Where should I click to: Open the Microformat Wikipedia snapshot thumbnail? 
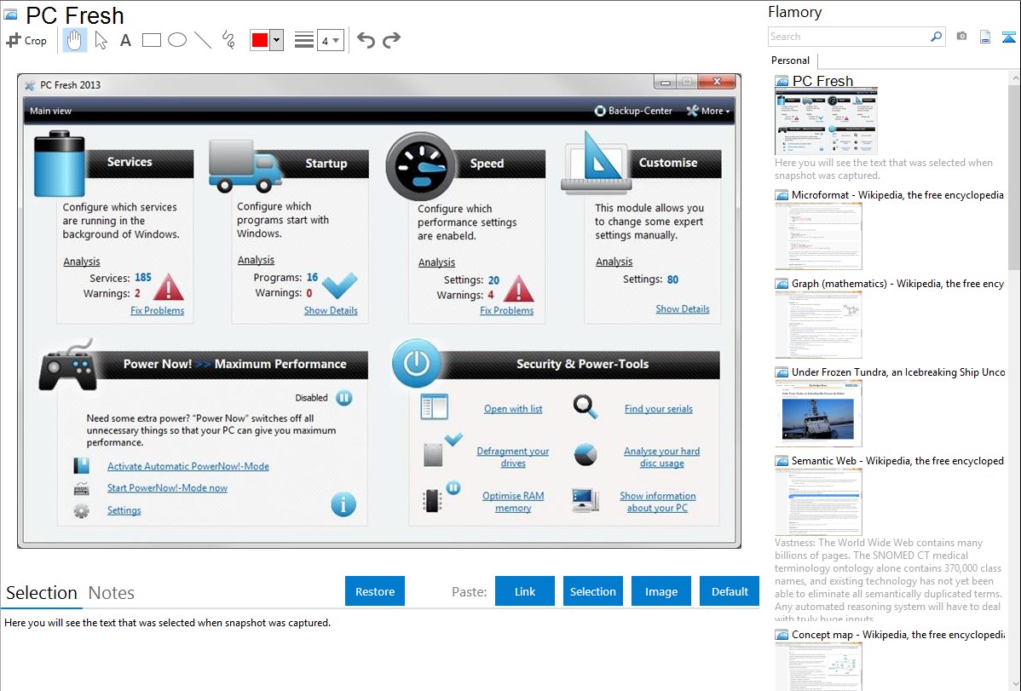(818, 236)
